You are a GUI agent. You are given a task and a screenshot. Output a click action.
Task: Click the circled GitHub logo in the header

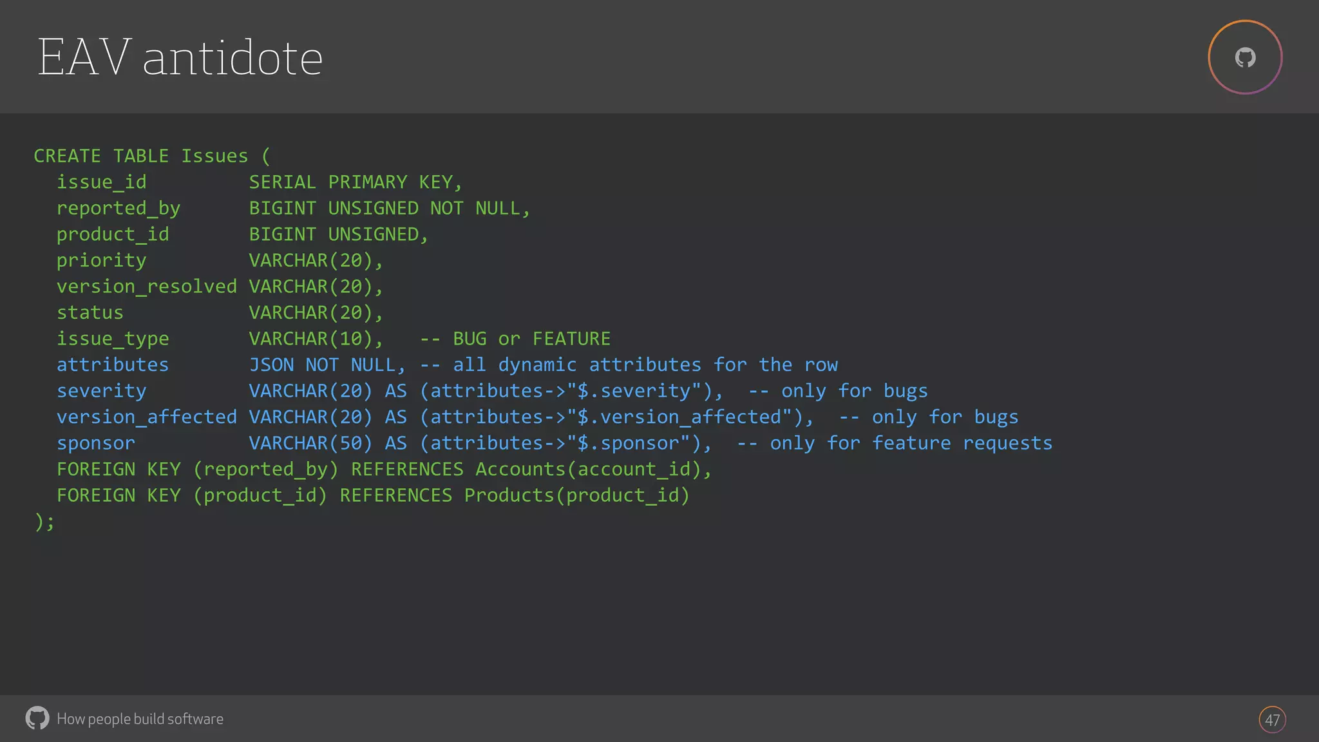coord(1245,57)
